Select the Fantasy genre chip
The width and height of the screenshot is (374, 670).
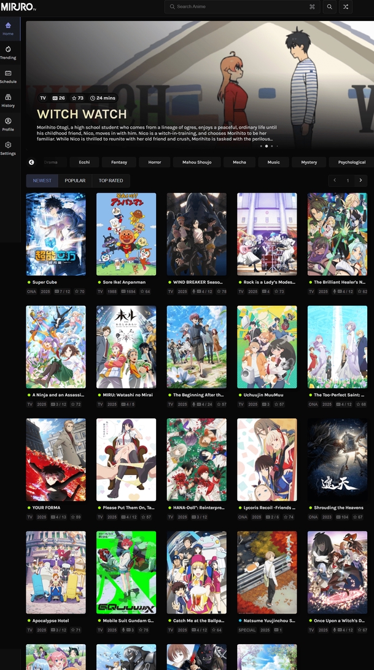[x=119, y=162]
